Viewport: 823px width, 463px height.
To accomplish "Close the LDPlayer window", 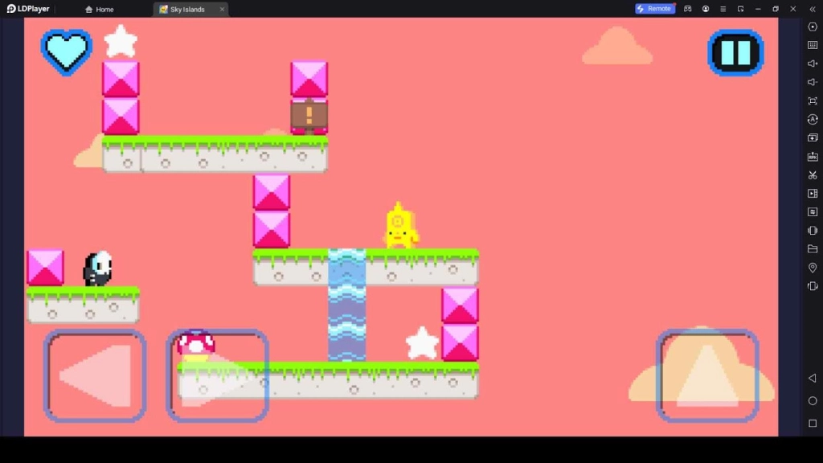I will point(793,9).
